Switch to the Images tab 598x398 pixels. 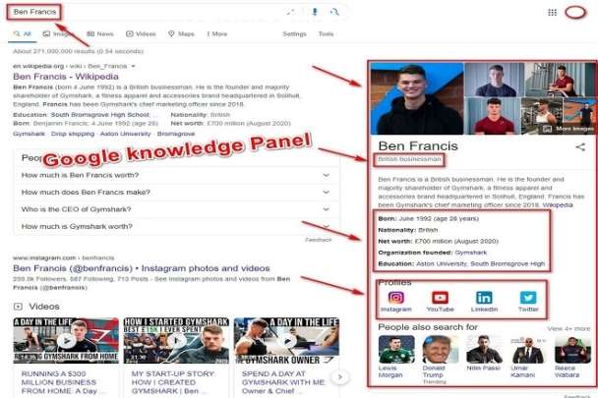click(56, 34)
